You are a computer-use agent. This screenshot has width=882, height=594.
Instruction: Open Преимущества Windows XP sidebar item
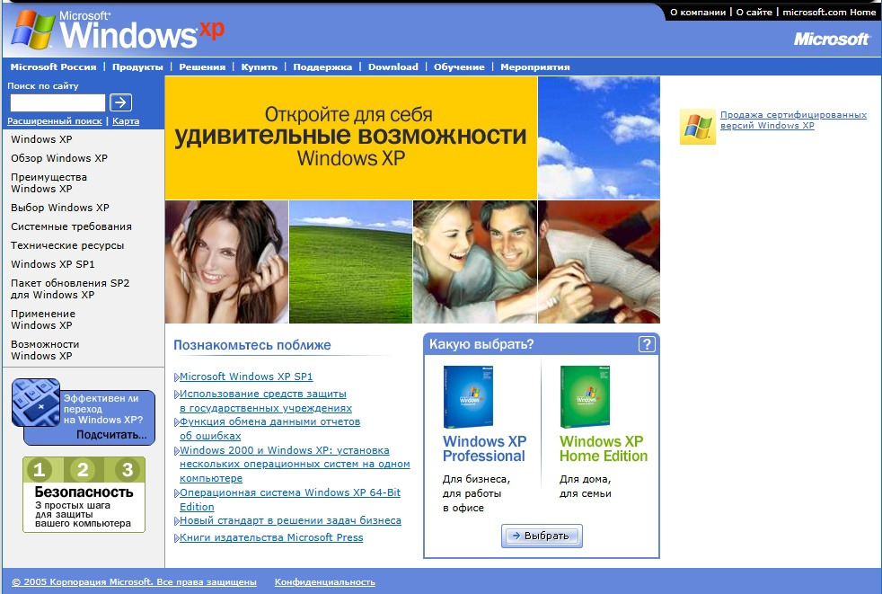click(x=49, y=182)
